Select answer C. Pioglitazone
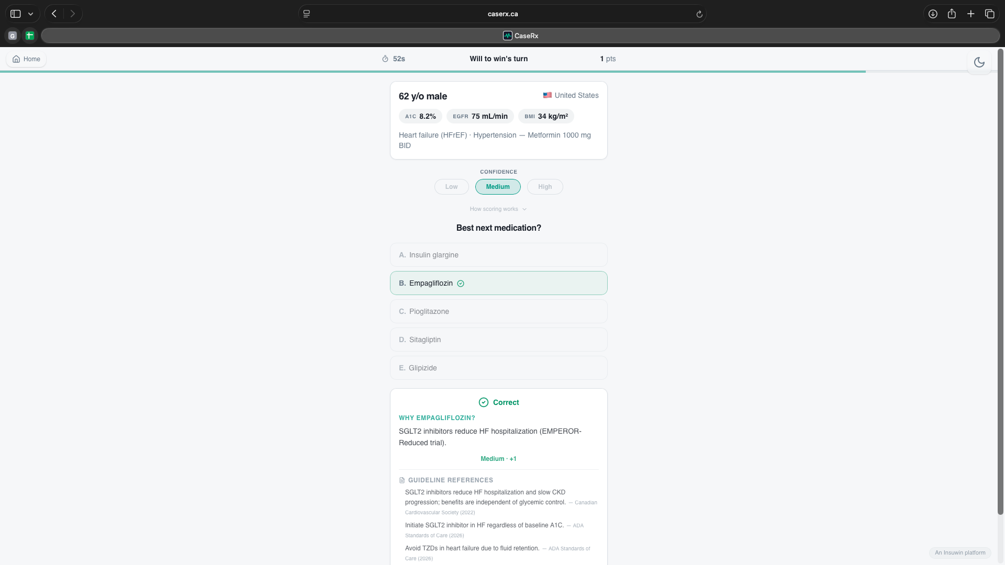The height and width of the screenshot is (565, 1005). point(498,311)
